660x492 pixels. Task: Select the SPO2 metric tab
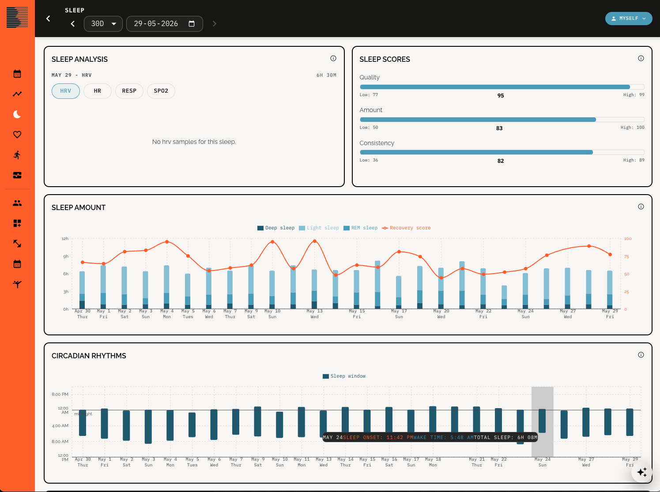coord(161,91)
